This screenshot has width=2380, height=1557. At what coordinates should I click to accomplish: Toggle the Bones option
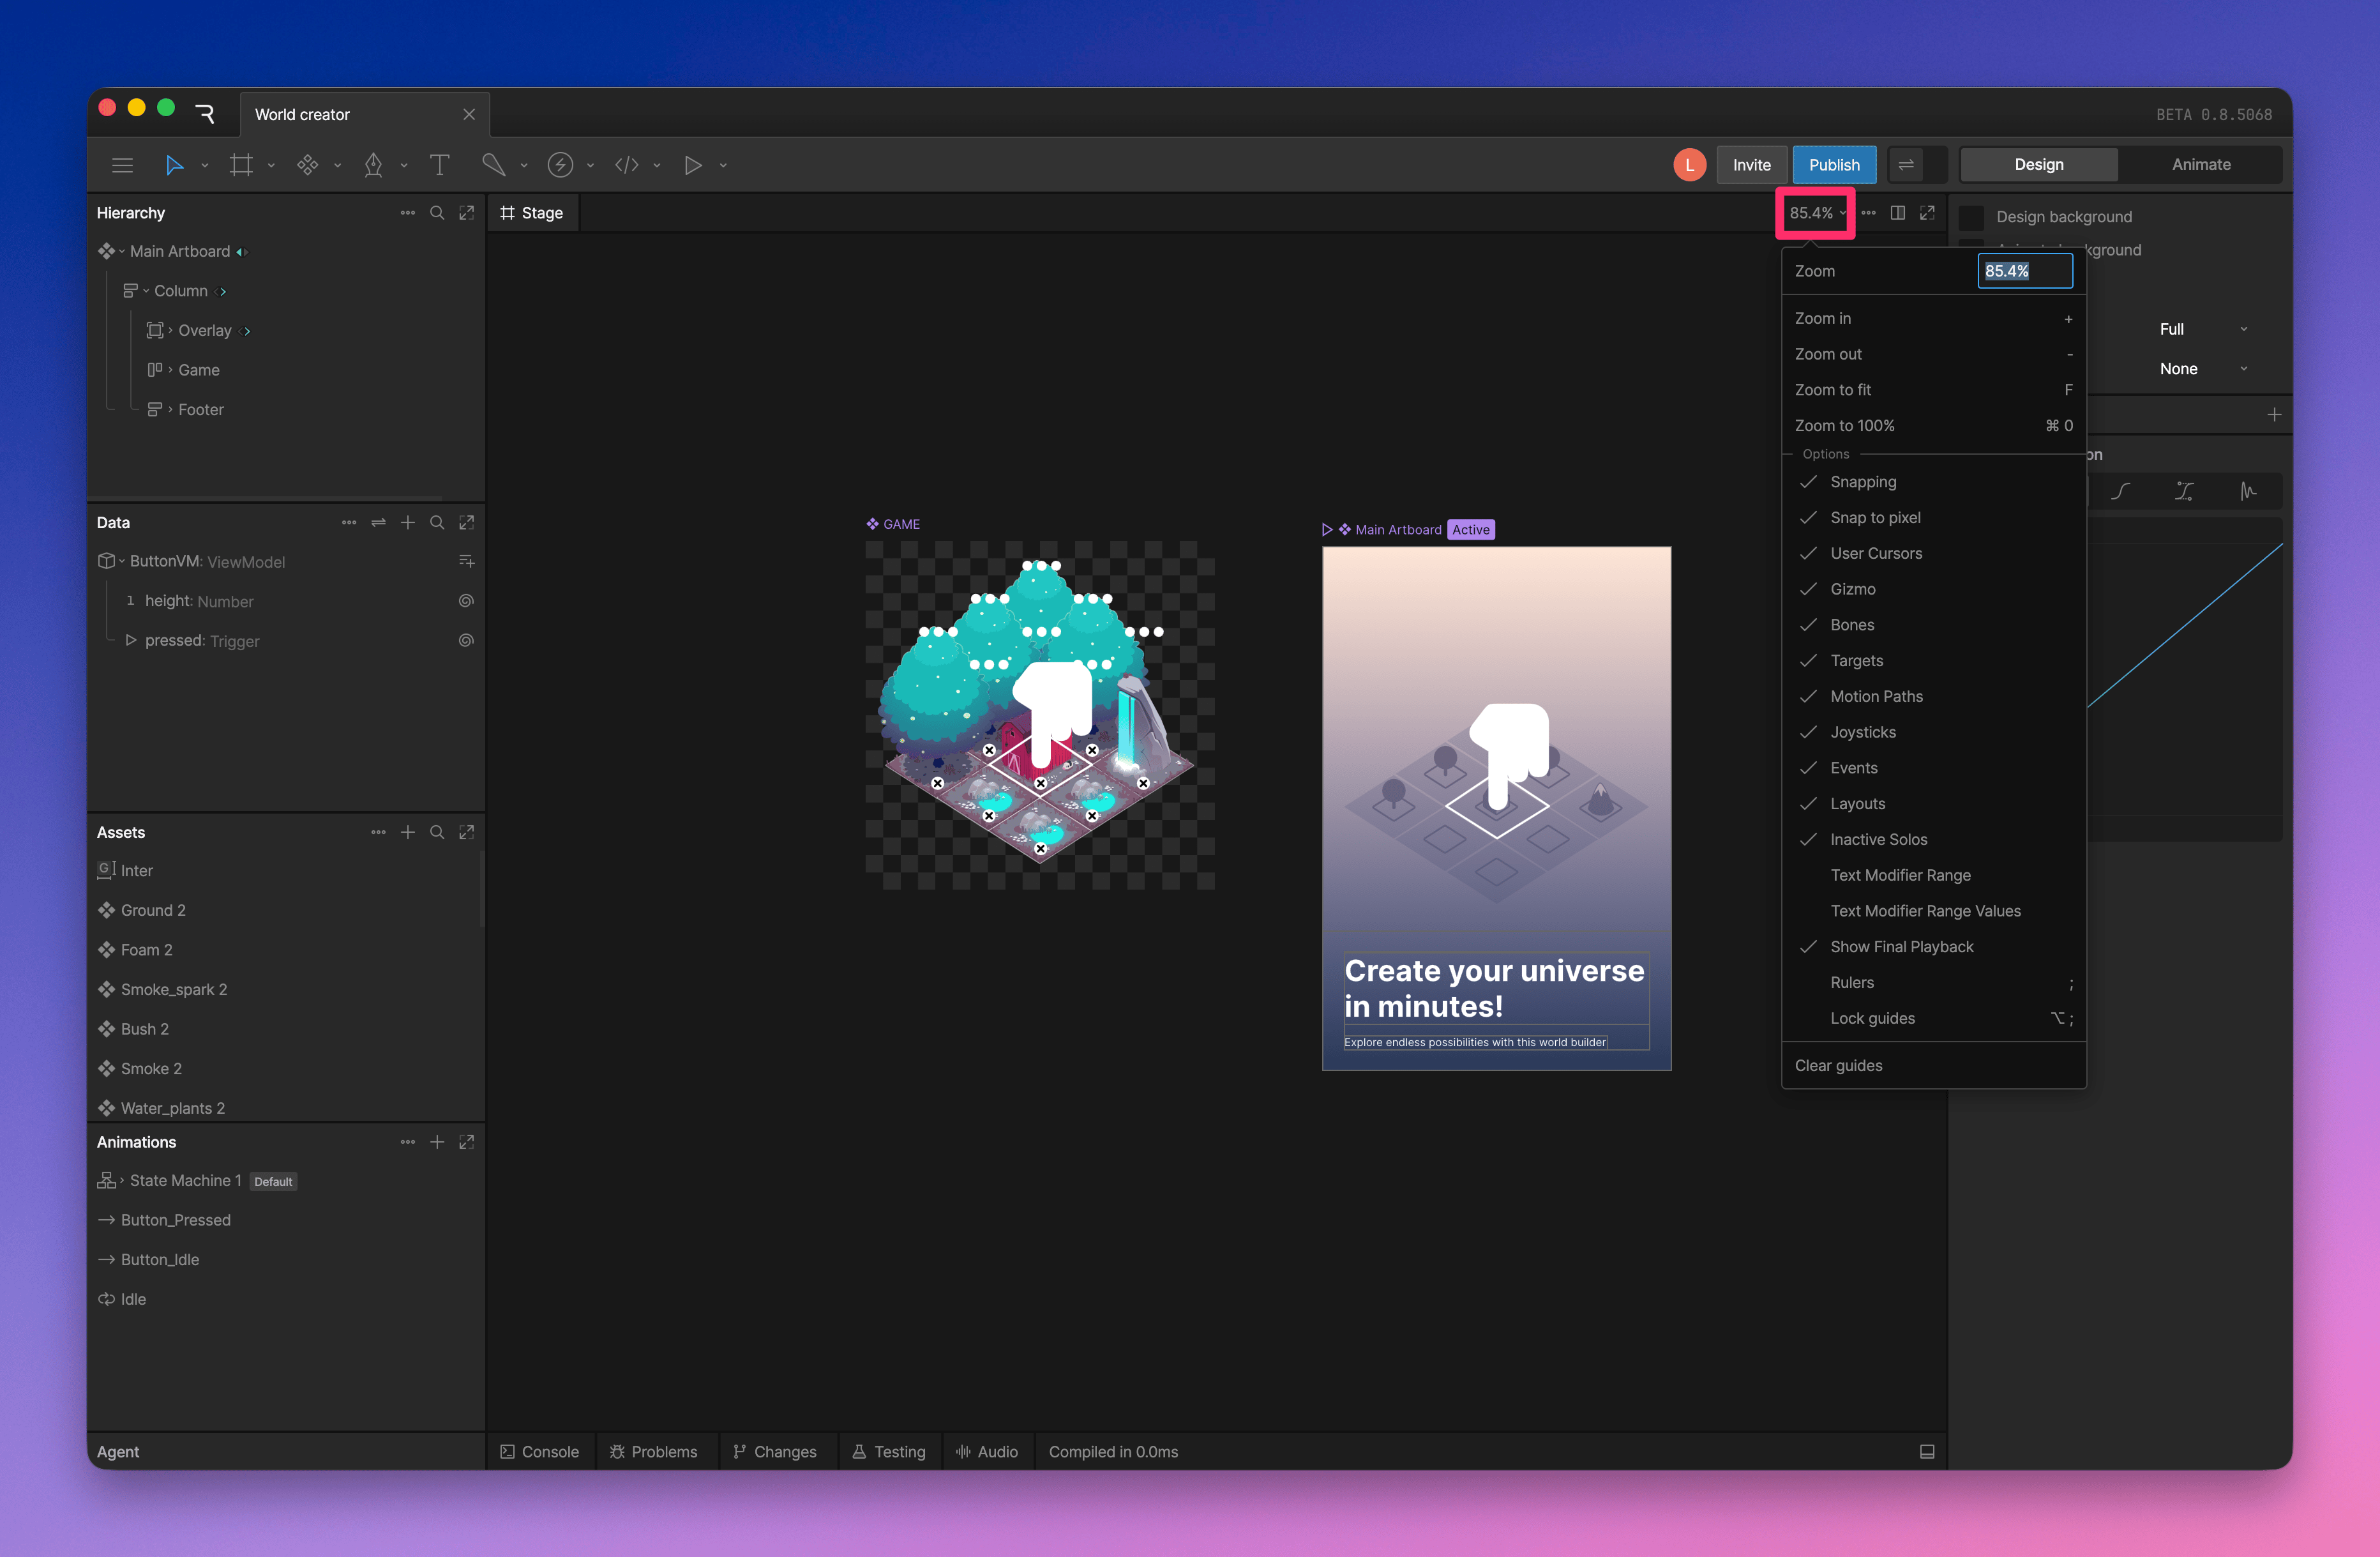point(1934,625)
